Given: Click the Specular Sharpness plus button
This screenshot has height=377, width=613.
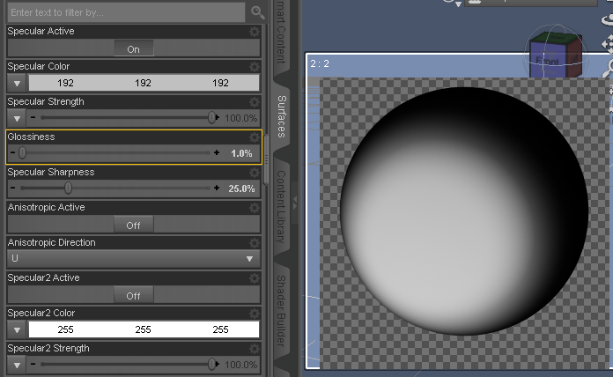Looking at the screenshot, I should point(217,188).
